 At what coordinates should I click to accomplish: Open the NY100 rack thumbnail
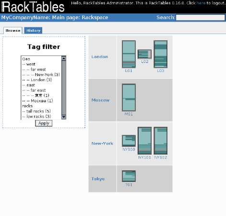click(129, 141)
